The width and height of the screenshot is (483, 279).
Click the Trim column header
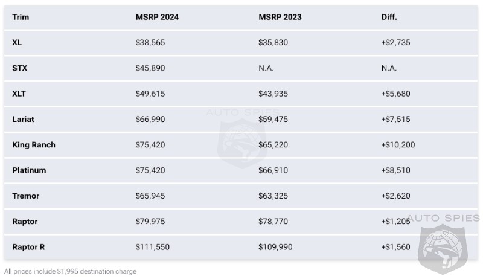pyautogui.click(x=21, y=17)
